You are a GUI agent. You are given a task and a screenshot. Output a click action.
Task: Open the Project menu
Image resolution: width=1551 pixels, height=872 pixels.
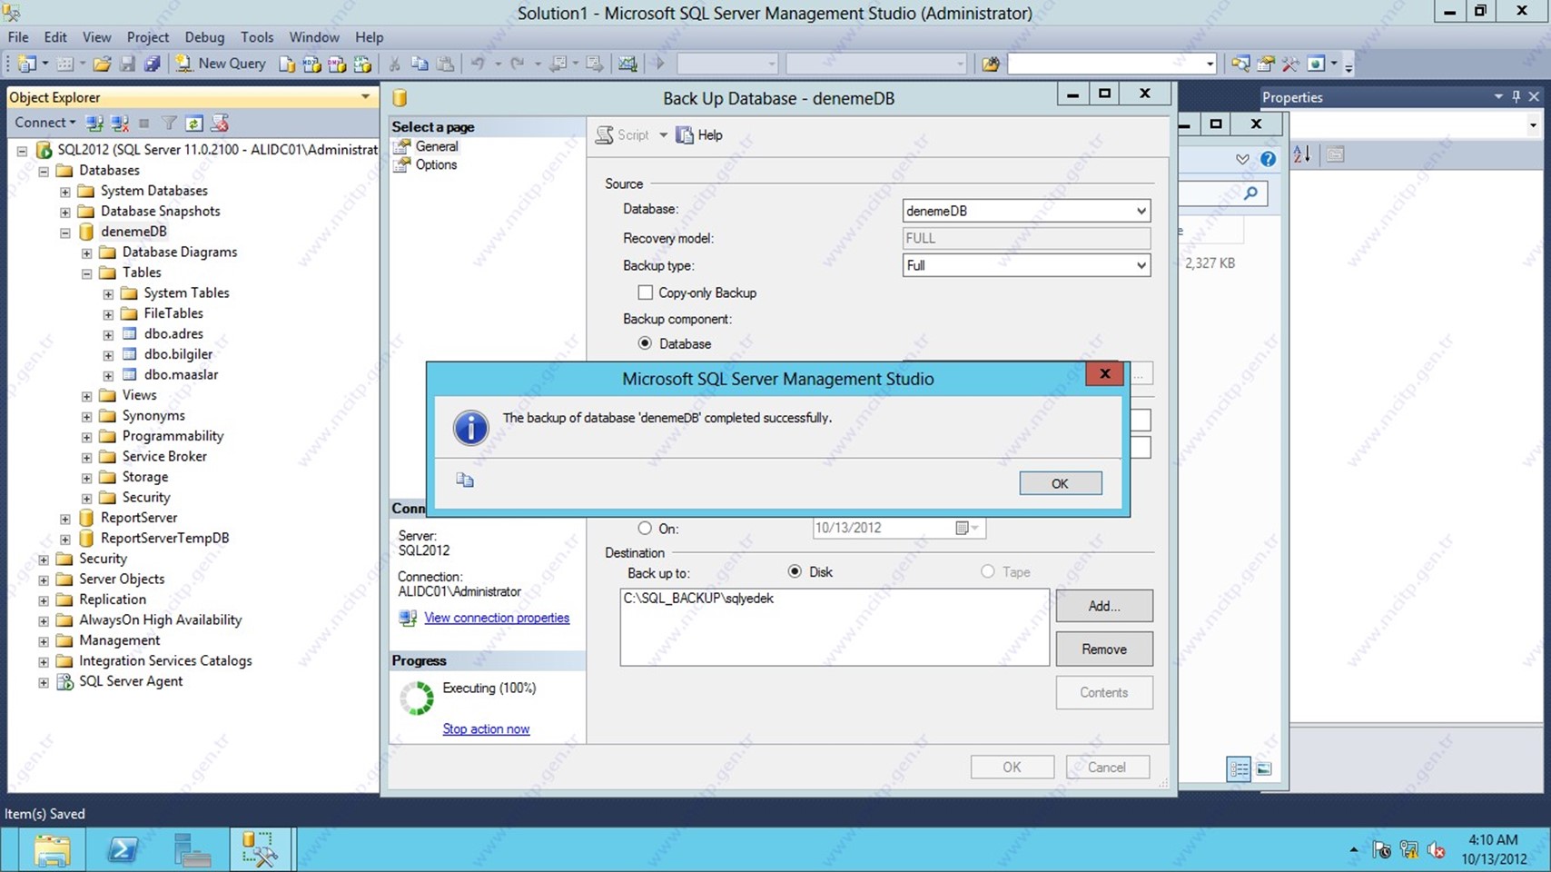(x=148, y=37)
